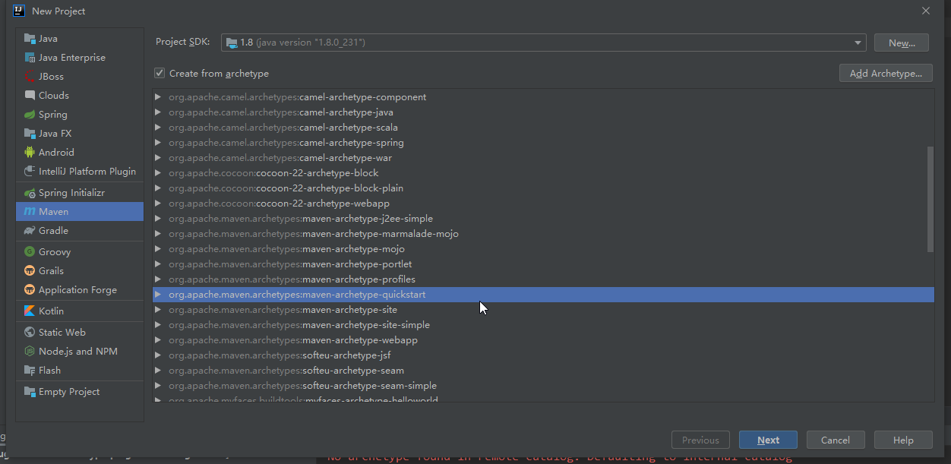Expand camel-archetype-java node
The image size is (951, 464).
[158, 112]
